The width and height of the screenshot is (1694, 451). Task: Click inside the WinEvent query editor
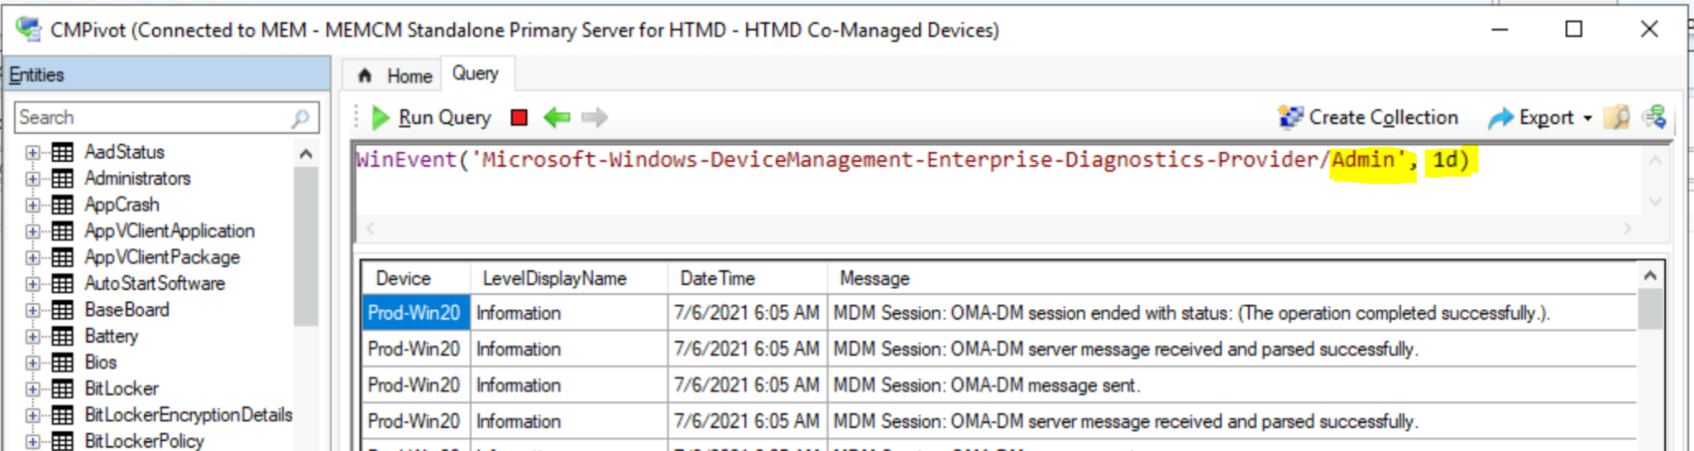(997, 180)
